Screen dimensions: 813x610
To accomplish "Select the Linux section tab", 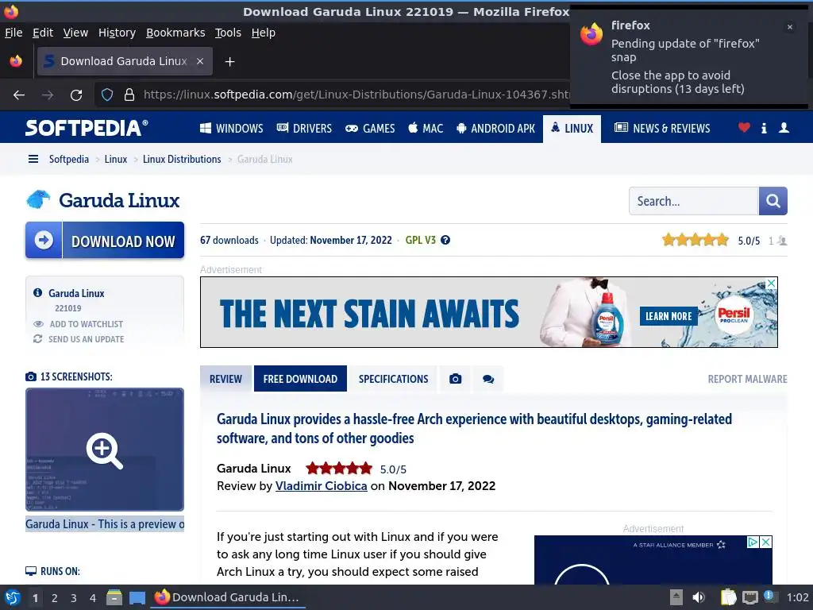I will [x=572, y=128].
